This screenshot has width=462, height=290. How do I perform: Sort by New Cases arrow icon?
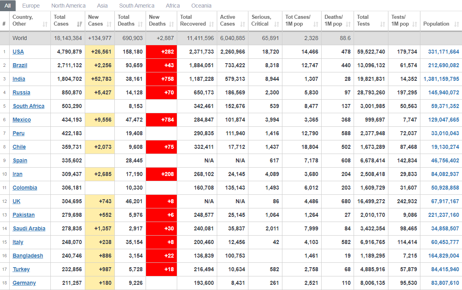[x=109, y=24]
